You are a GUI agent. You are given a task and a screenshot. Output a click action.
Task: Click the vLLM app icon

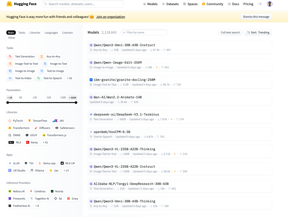tap(10, 163)
